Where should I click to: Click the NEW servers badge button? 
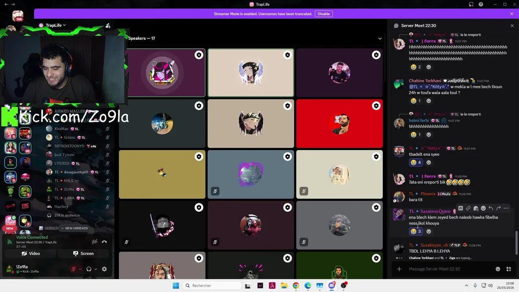(x=10, y=228)
